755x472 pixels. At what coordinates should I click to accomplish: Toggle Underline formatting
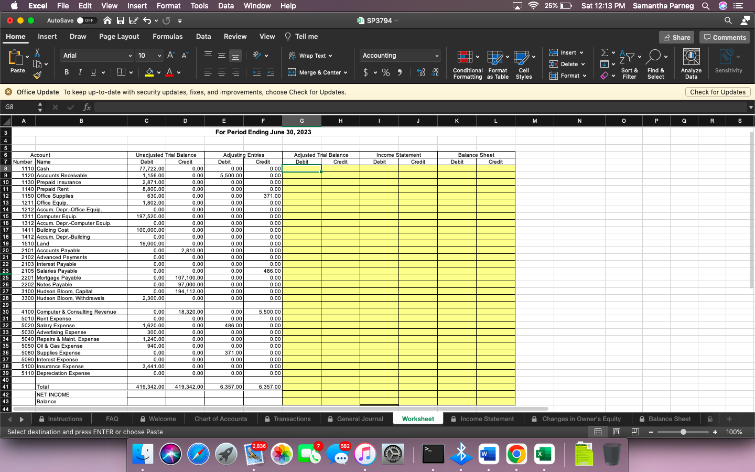tap(93, 72)
